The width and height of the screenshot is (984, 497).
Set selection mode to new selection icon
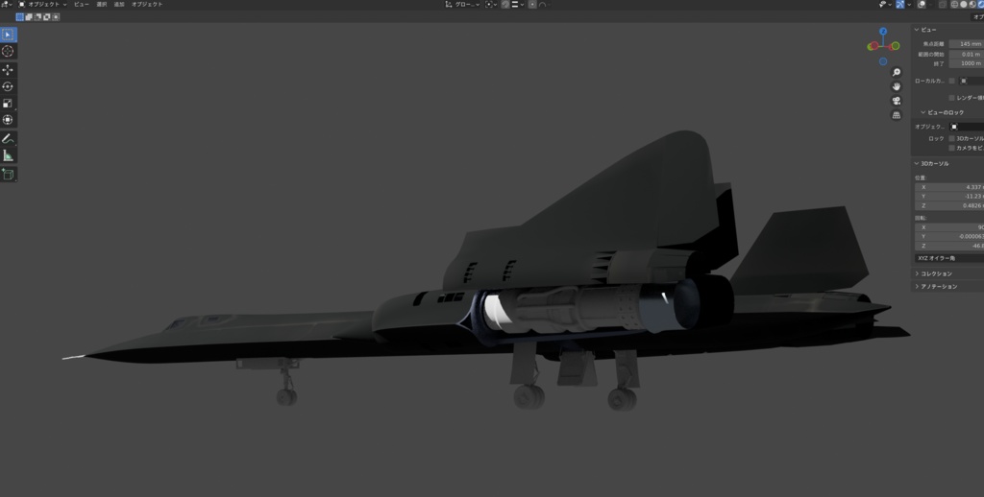[20, 17]
